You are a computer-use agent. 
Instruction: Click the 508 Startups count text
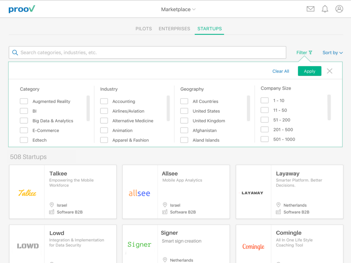tap(28, 157)
